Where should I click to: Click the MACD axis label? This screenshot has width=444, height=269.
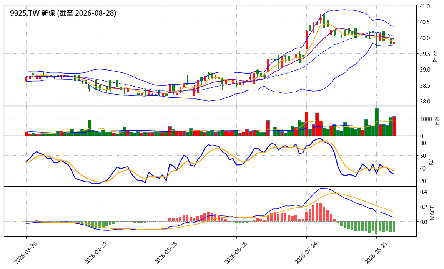432,212
